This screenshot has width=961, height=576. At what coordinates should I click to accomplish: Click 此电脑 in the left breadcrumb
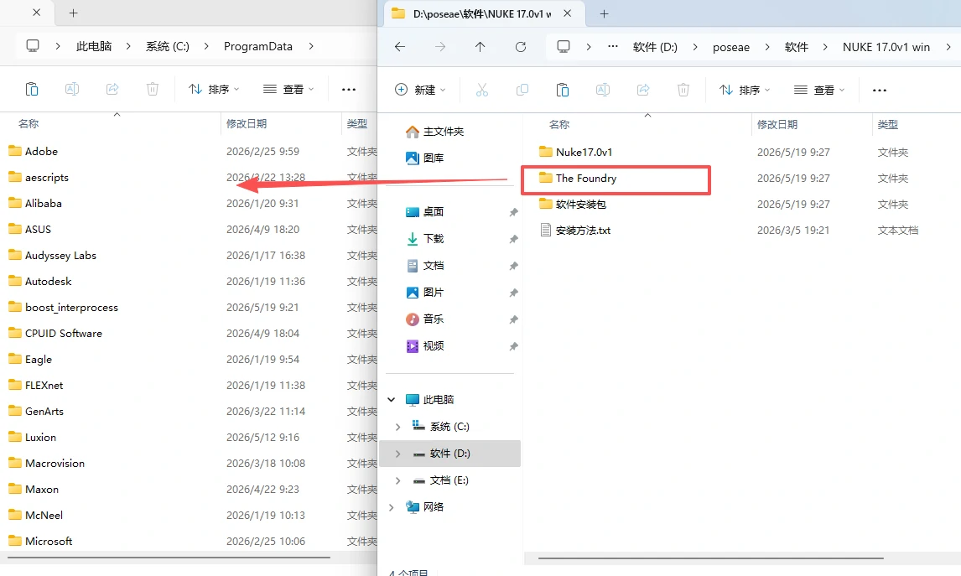tap(94, 47)
